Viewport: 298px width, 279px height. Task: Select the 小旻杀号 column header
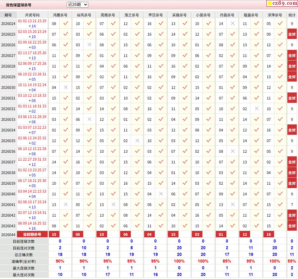pos(203,15)
